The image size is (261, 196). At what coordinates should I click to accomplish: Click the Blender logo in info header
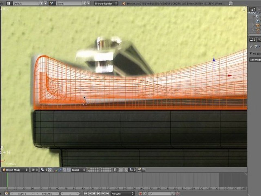[x=124, y=3]
